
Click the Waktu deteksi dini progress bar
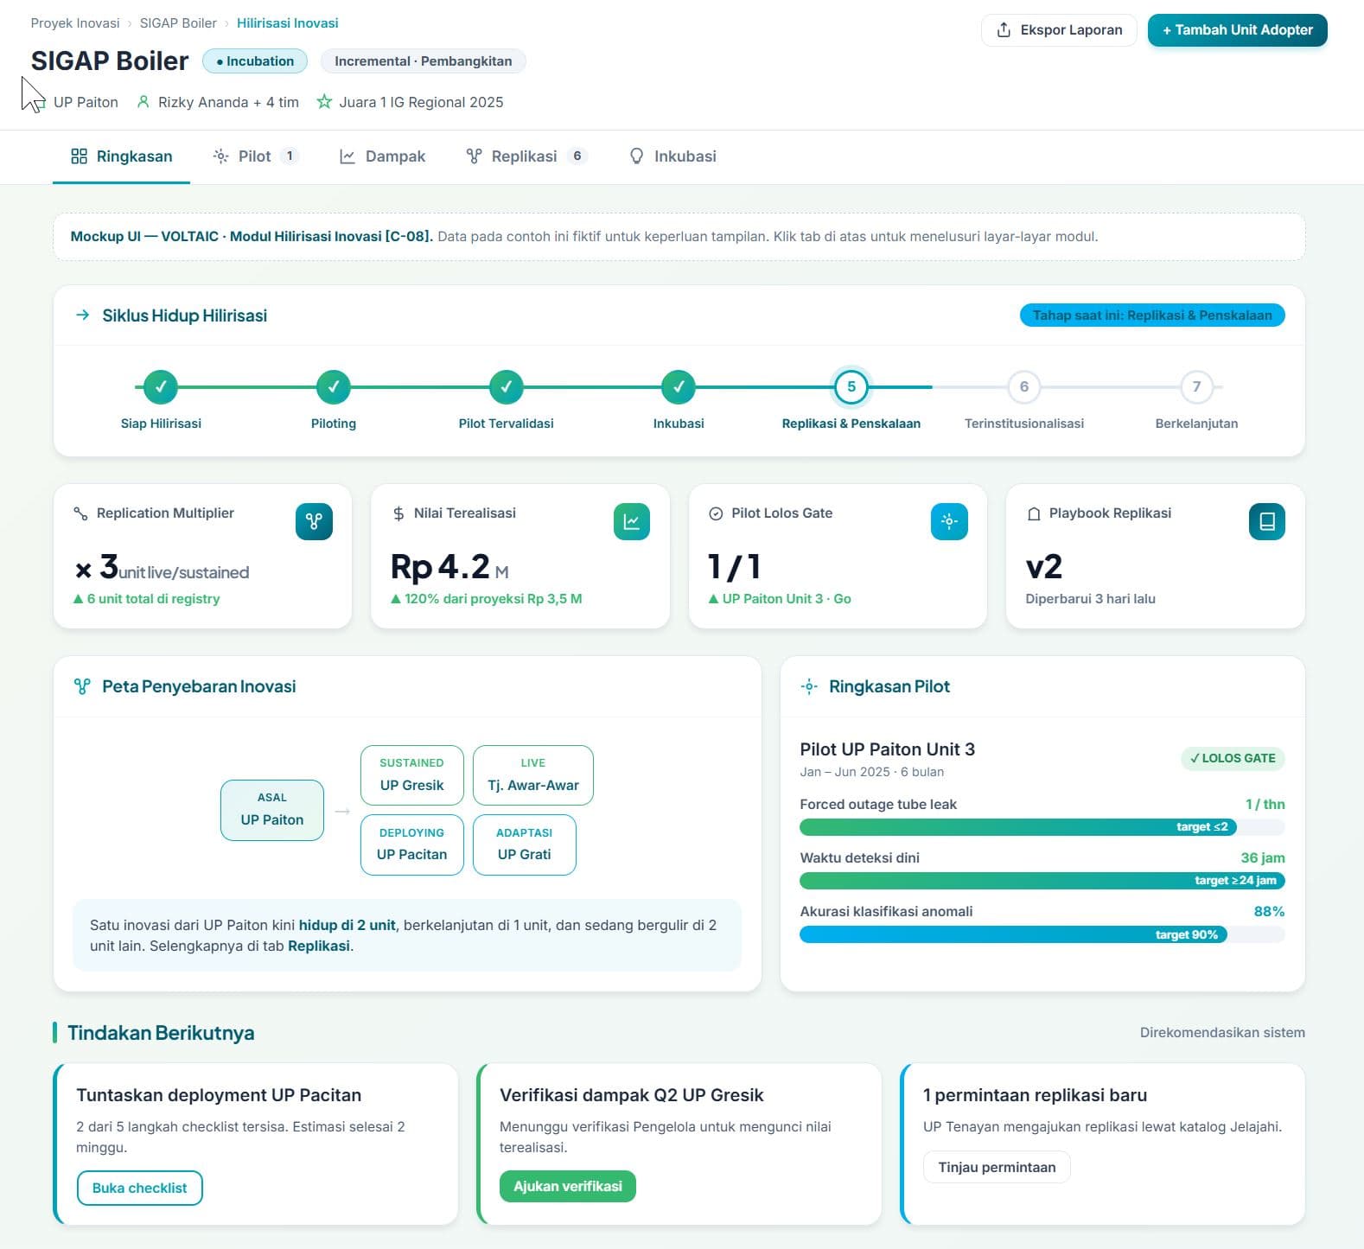(1042, 881)
